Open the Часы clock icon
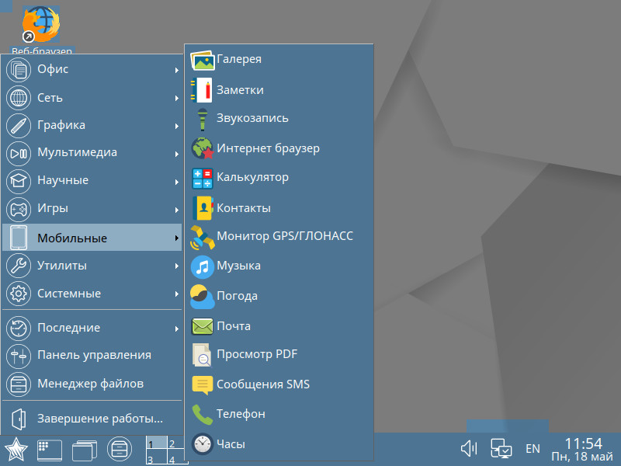This screenshot has width=621, height=466. point(203,443)
